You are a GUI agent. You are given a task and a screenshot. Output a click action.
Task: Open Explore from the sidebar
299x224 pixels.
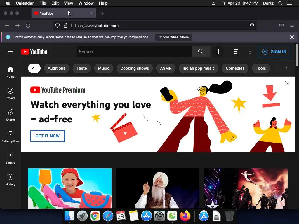click(x=11, y=94)
